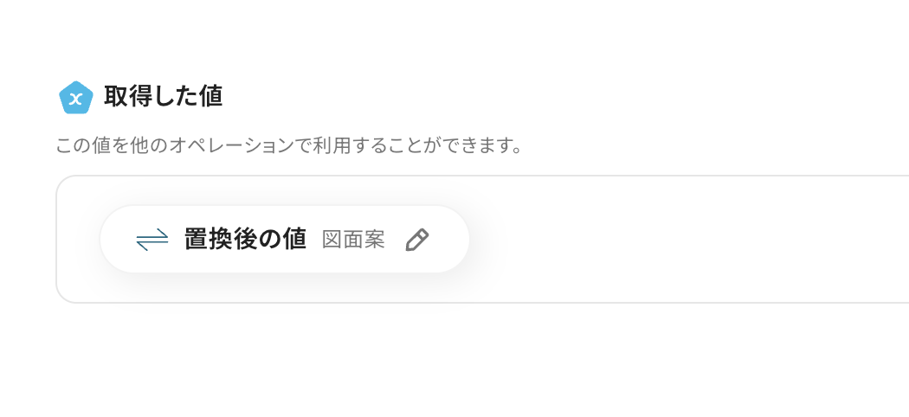Viewport: 909px width, 417px height.
Task: Click the gray 図面案 preview value
Action: (x=353, y=240)
